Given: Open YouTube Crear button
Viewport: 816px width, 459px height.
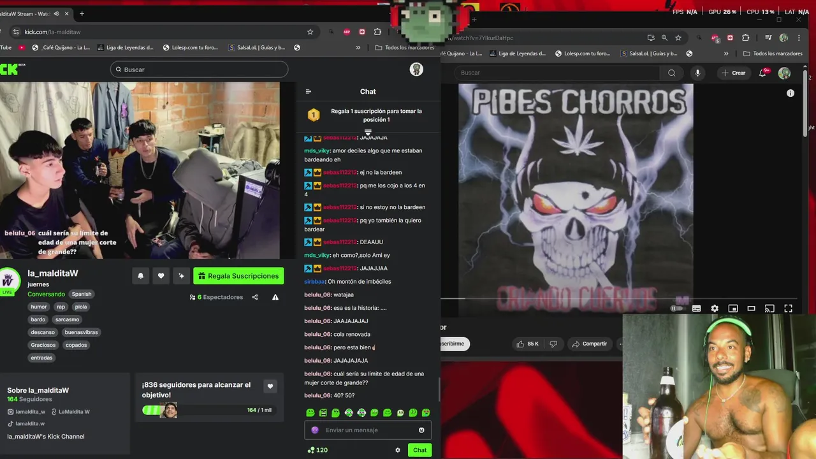Looking at the screenshot, I should pyautogui.click(x=733, y=73).
